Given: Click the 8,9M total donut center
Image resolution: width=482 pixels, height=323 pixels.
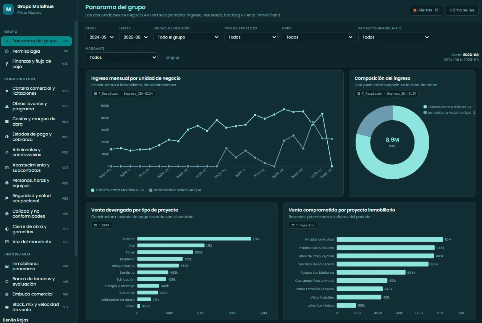Looking at the screenshot, I should pyautogui.click(x=392, y=142).
